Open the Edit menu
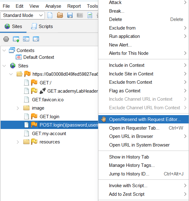 click(19, 6)
